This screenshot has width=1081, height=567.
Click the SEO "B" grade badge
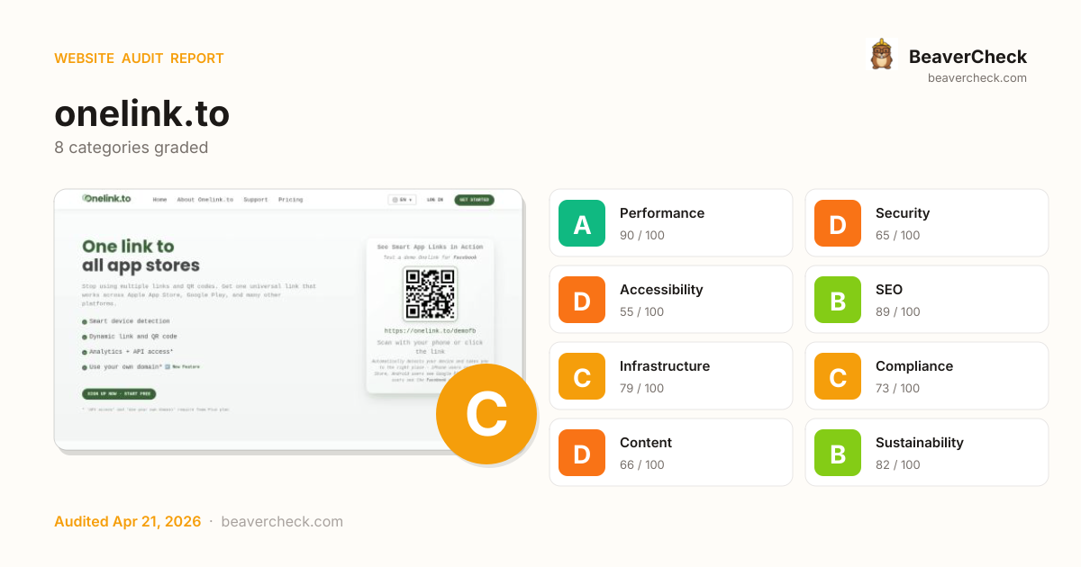point(837,300)
